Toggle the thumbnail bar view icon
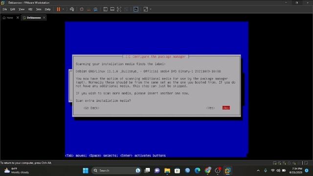 tap(112, 9)
